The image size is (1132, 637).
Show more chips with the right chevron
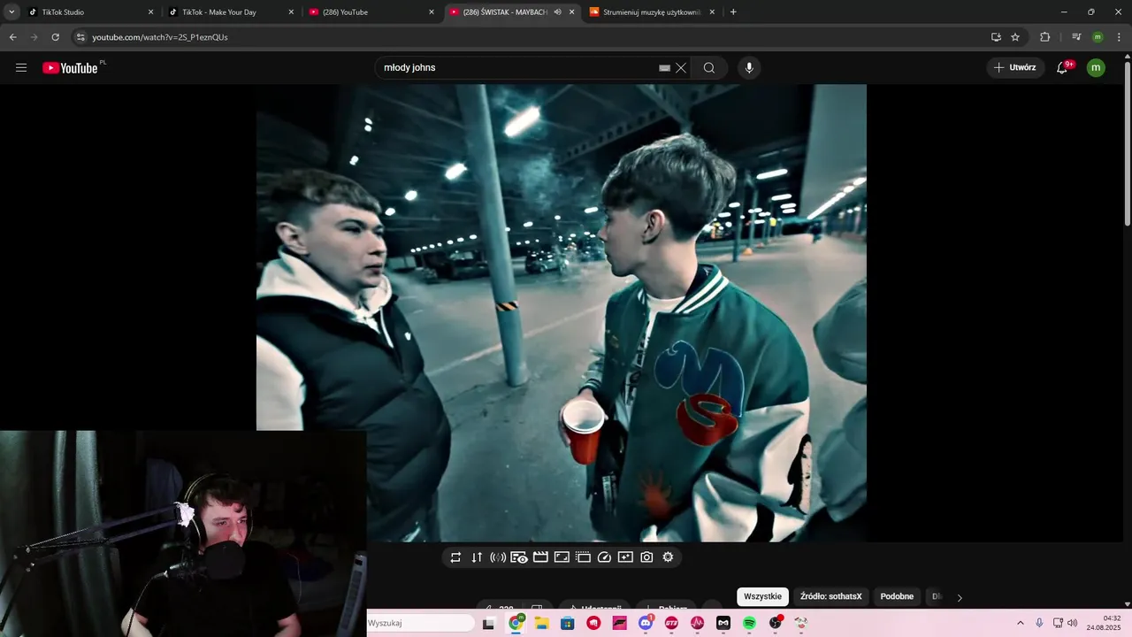[960, 597]
